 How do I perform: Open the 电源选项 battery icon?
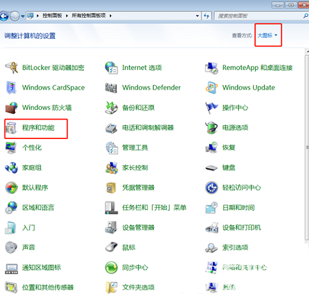[x=212, y=128]
